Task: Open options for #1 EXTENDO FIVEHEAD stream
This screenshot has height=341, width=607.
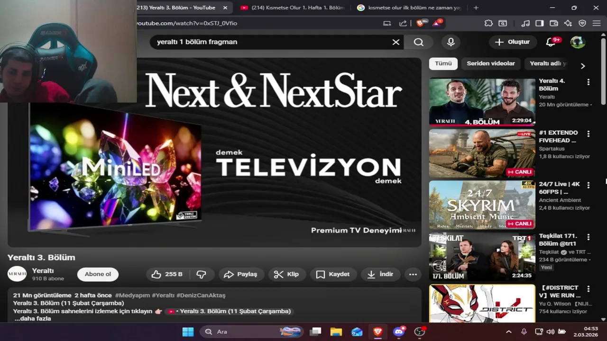Action: point(589,134)
